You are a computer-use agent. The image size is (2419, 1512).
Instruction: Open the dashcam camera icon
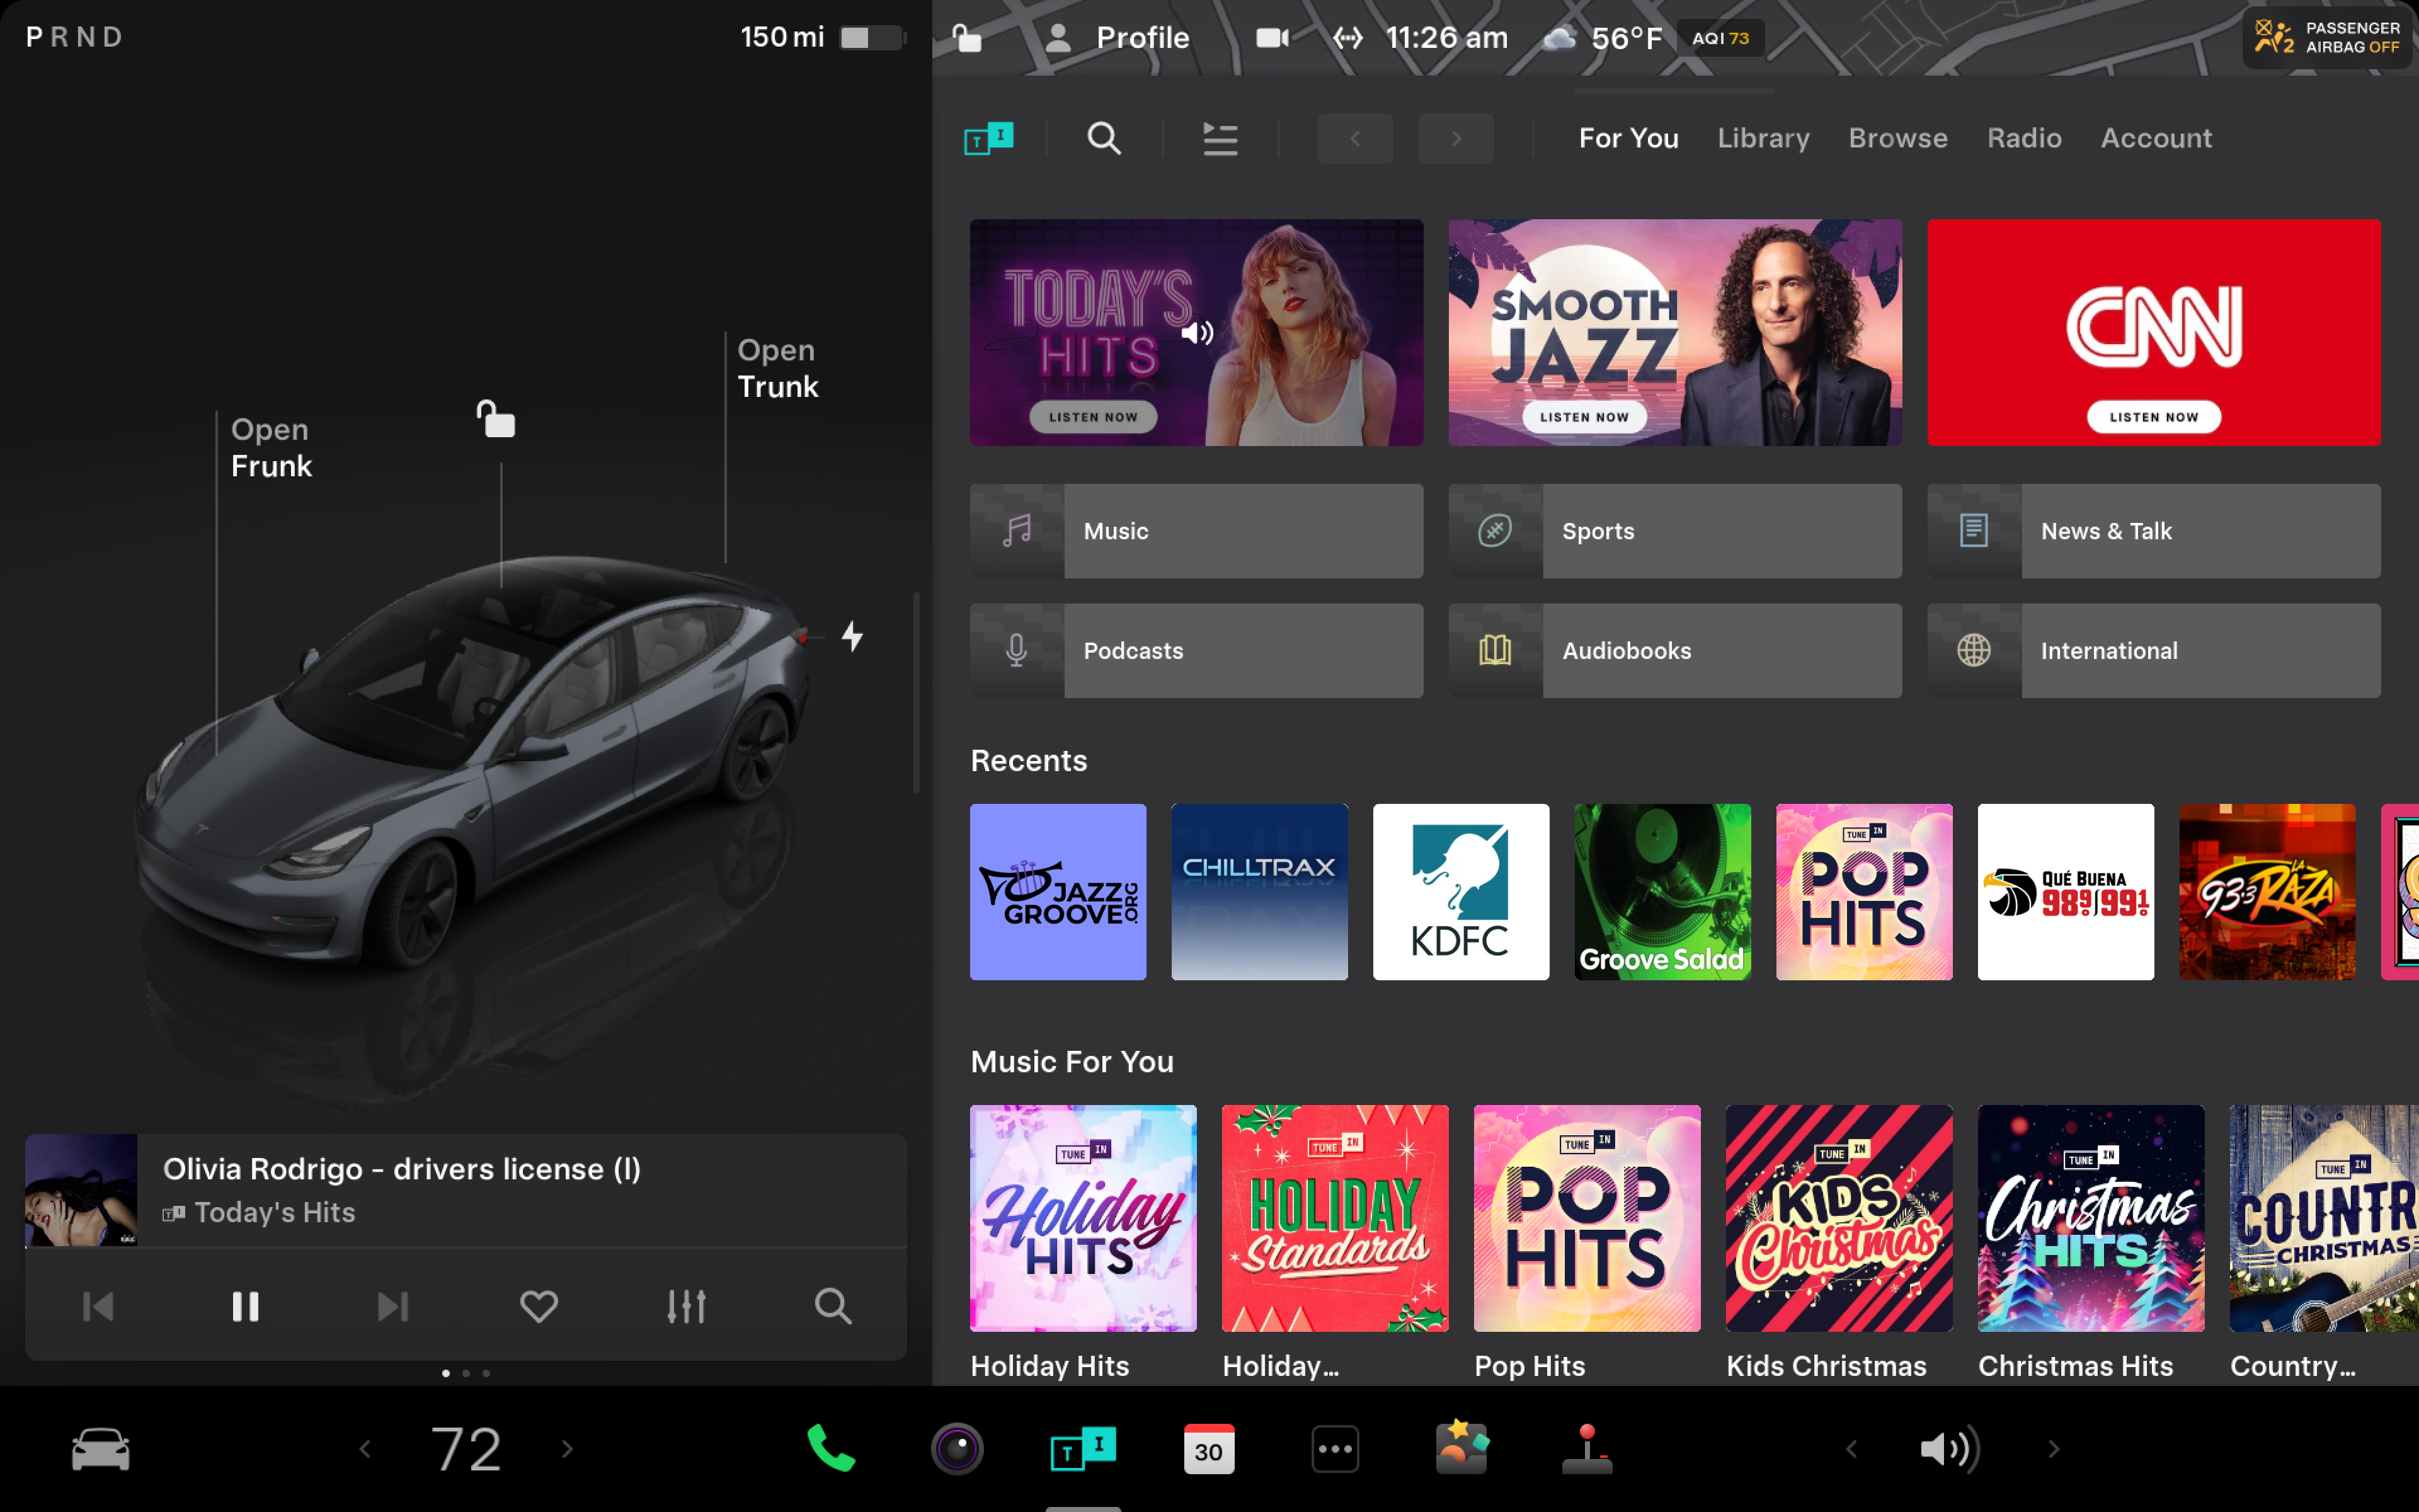[x=1271, y=38]
